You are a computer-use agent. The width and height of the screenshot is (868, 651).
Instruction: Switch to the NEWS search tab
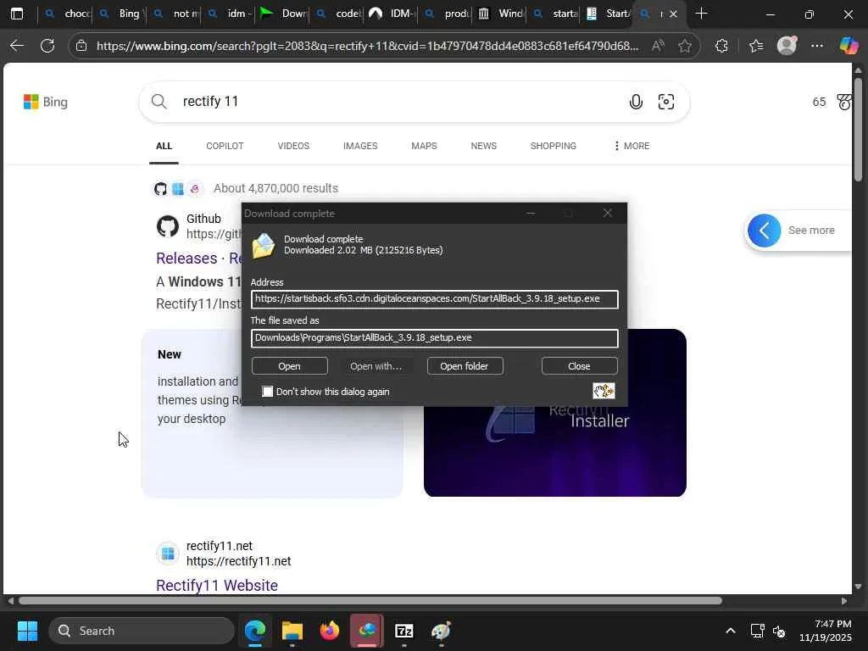(484, 146)
